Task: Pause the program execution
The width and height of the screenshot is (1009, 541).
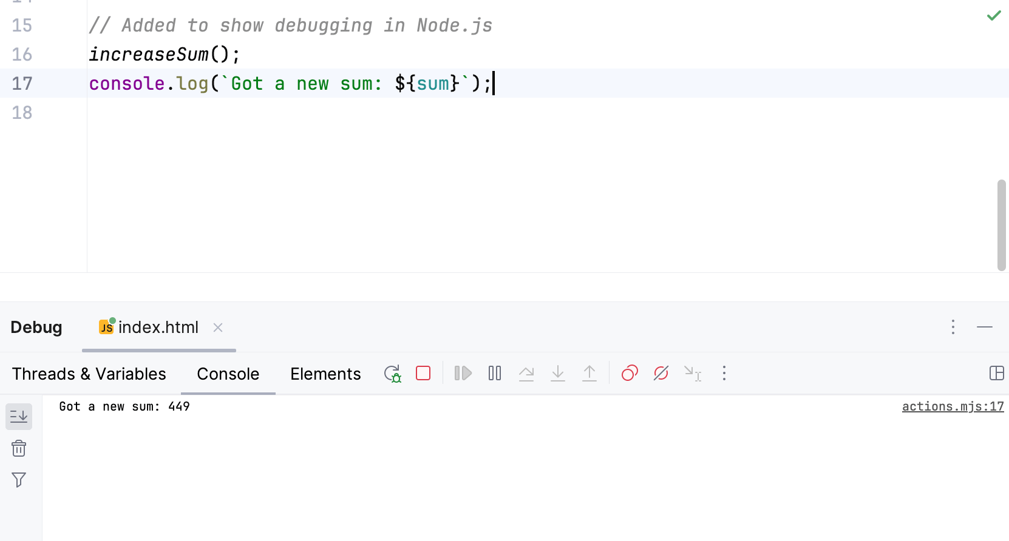Action: (x=495, y=373)
